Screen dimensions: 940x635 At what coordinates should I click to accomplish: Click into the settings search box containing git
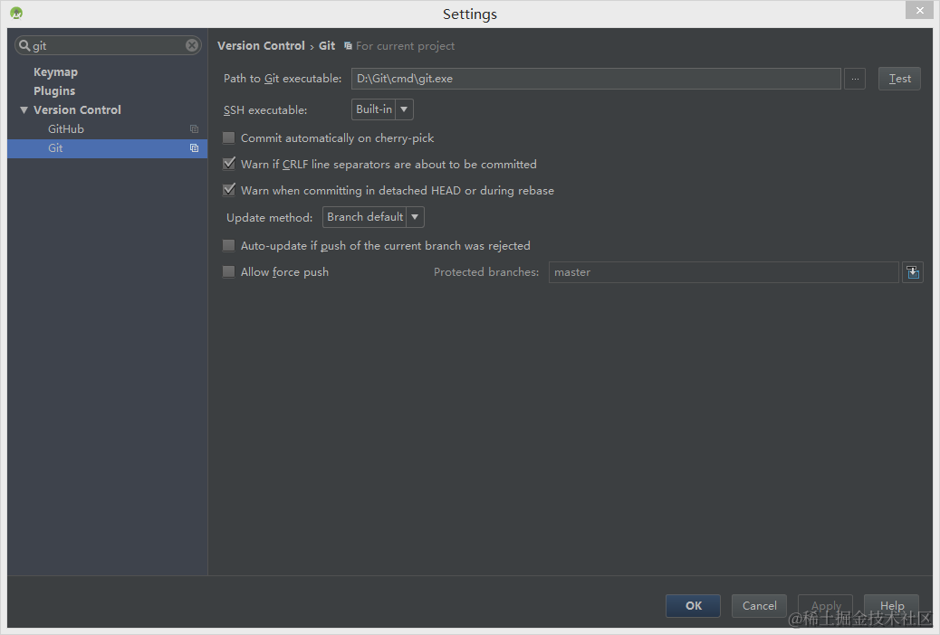[x=108, y=45]
